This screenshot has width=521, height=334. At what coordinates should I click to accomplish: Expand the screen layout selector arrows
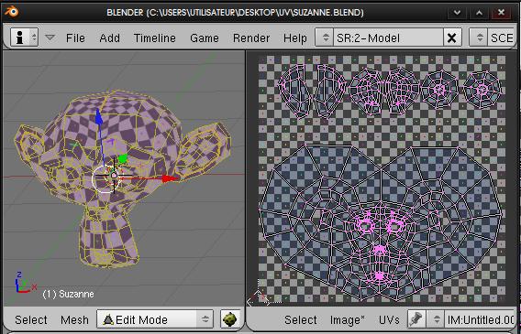[325, 38]
